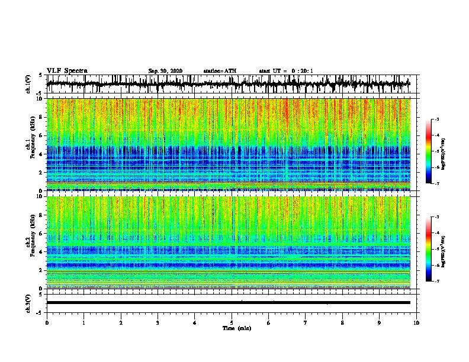The image size is (469, 362).
Task: Click the ch.2 spectrogram color bar
Action: (x=429, y=249)
